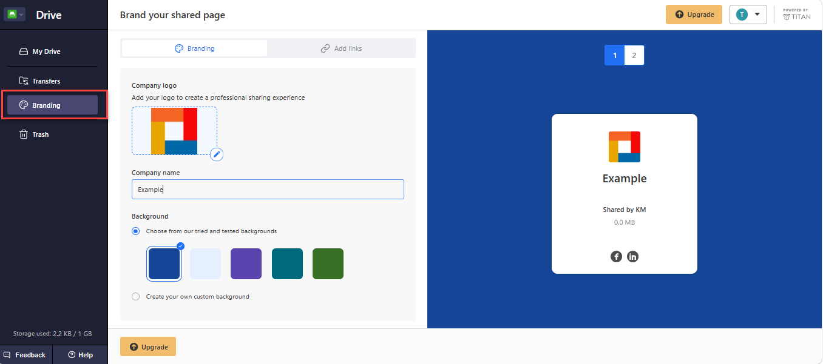
Task: Click the 'Example' company name in preview card
Action: 625,179
